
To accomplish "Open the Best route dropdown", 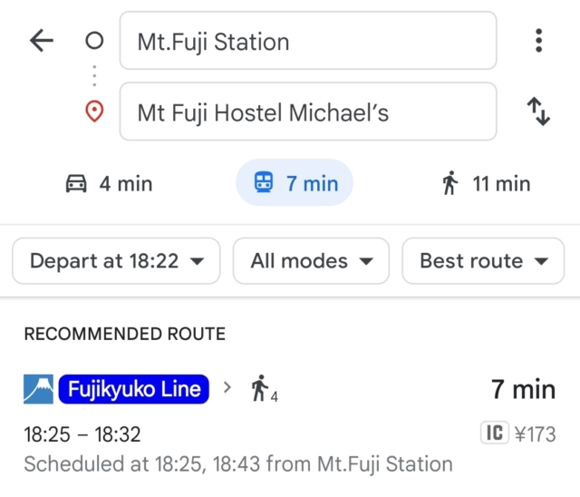I will tap(483, 261).
